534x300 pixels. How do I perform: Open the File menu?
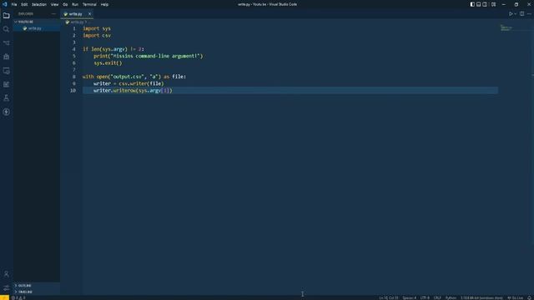click(14, 4)
